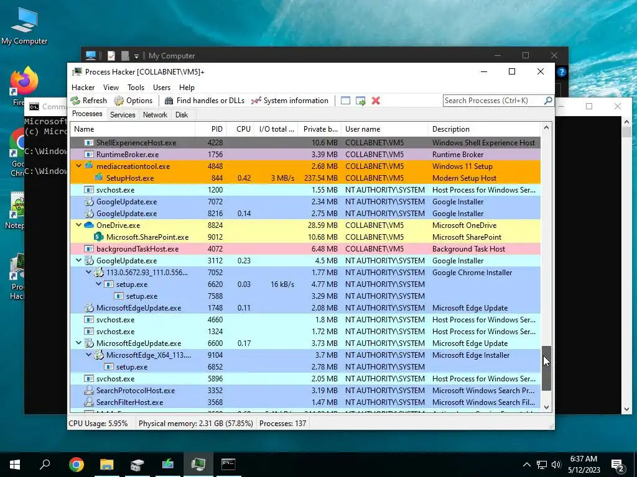This screenshot has width=637, height=477.
Task: Open the Help menu
Action: (x=187, y=88)
